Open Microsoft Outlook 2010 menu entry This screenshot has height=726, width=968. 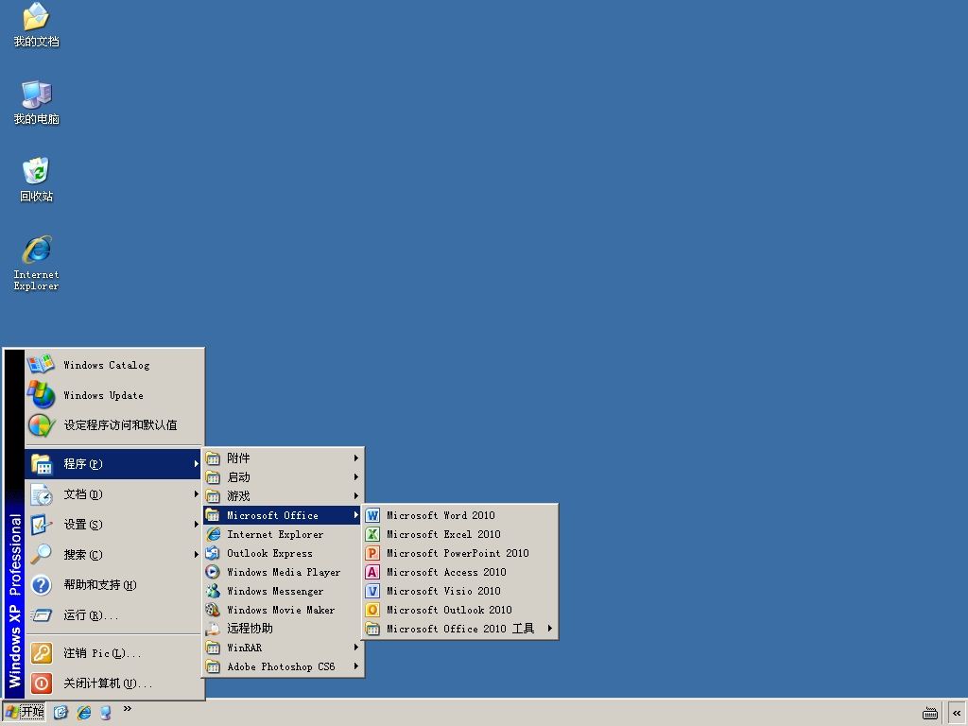(x=460, y=610)
